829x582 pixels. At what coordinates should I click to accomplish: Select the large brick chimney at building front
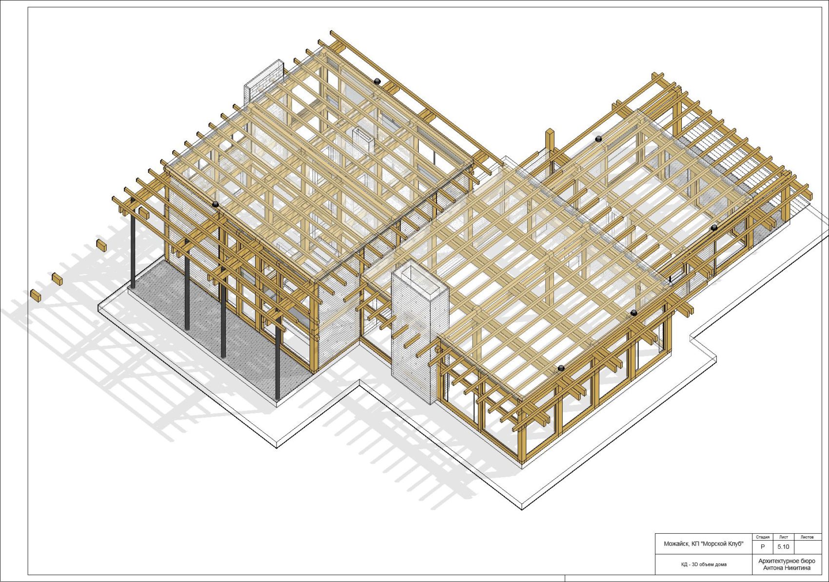coord(420,332)
